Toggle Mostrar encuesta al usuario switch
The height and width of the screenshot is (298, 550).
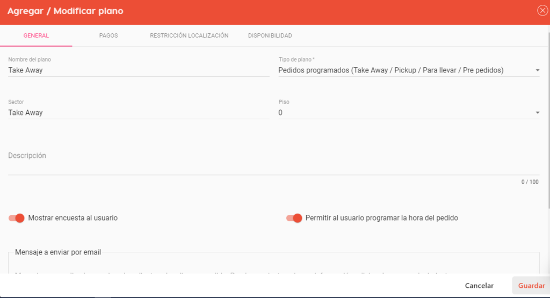point(17,218)
